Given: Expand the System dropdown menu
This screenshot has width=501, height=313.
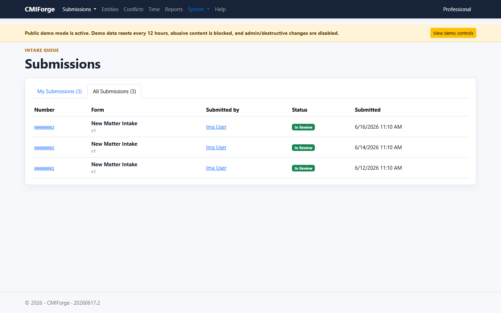Looking at the screenshot, I should click(x=199, y=9).
